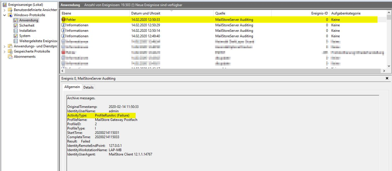Click the Weitergeleitete Ereignisse log icon
Image resolution: width=392 pixels, height=171 pixels.
[16, 41]
